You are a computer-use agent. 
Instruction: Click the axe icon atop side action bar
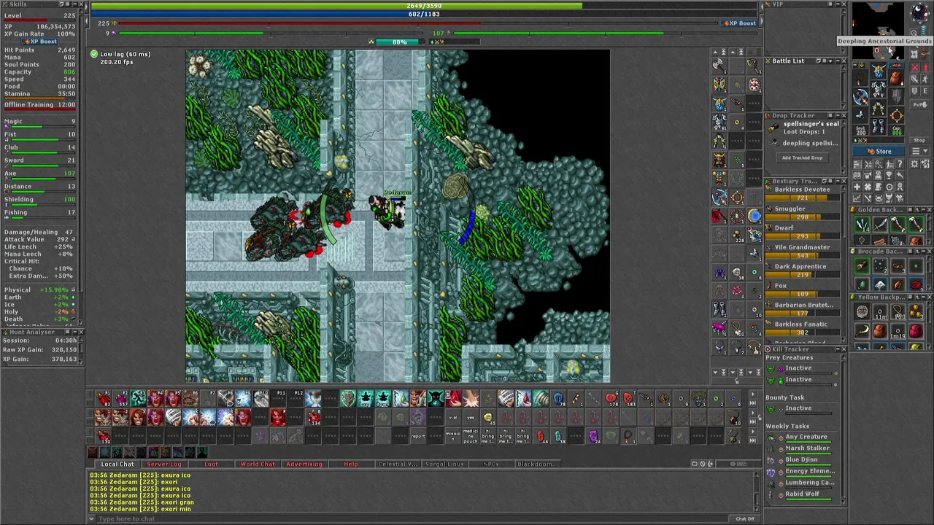719,65
